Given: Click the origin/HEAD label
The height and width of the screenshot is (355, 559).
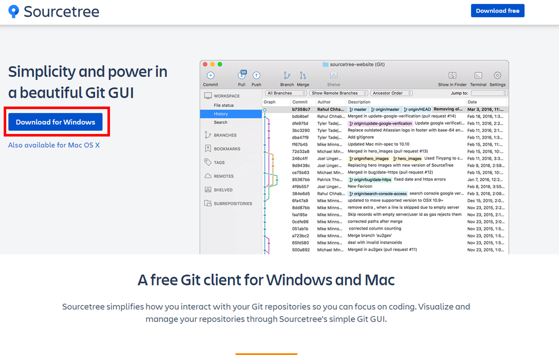Looking at the screenshot, I should click(x=417, y=109).
